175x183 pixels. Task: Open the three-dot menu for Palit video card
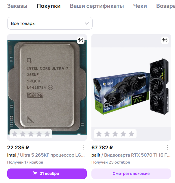tap(167, 148)
